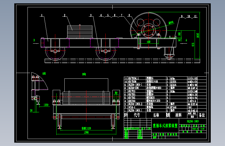Select the 24 dimension in view A
The image size is (225, 146).
(x=31, y=110)
